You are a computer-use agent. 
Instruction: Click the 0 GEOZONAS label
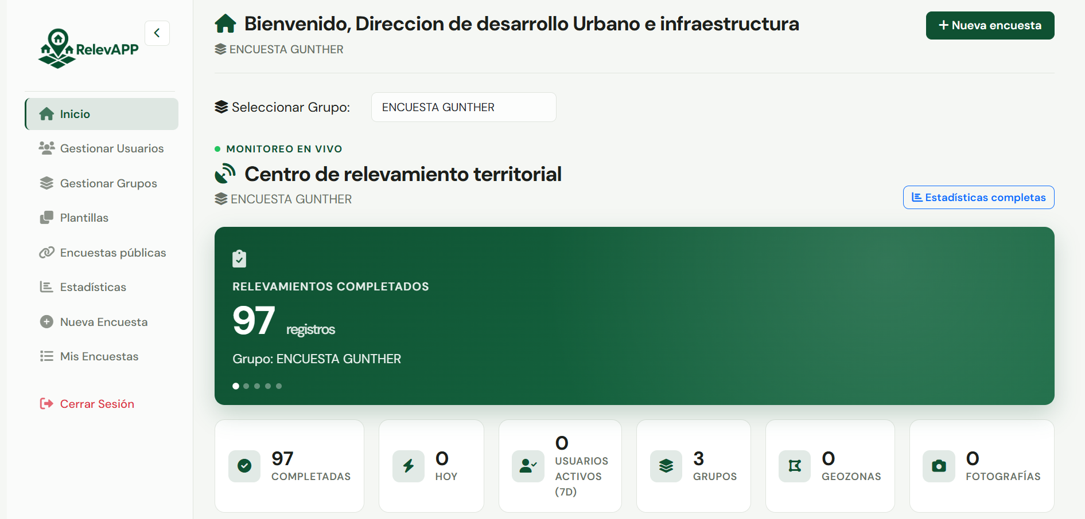(x=851, y=466)
